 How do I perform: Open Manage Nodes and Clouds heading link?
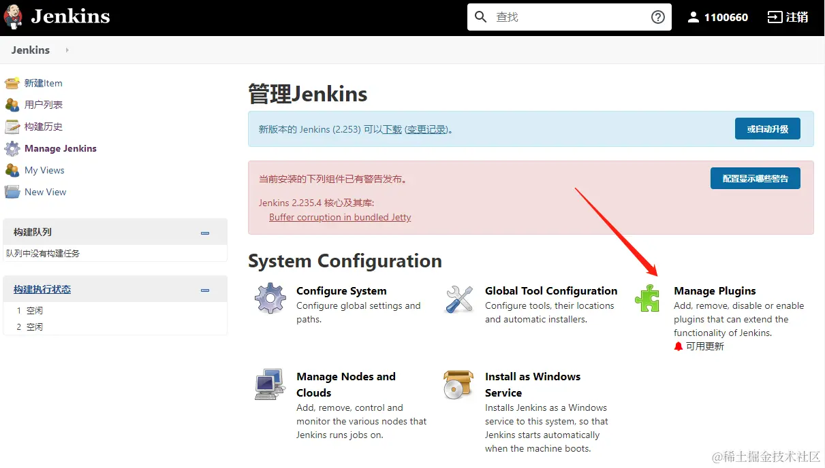coord(346,384)
